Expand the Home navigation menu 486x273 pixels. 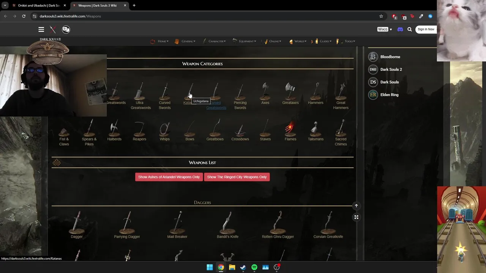click(x=159, y=41)
